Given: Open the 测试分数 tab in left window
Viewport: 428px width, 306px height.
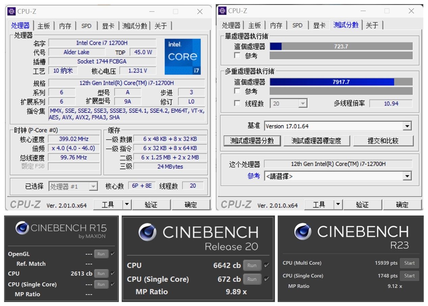Looking at the screenshot, I should (135, 25).
